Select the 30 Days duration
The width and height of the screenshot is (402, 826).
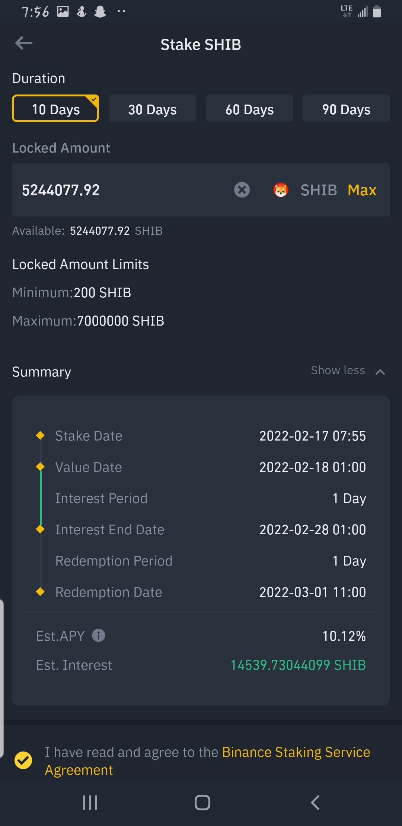(x=152, y=109)
